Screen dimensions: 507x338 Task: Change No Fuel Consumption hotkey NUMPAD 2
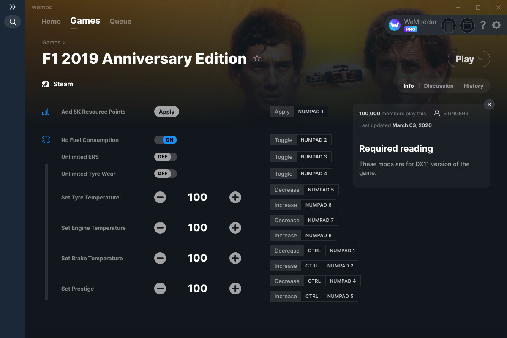[x=314, y=140]
